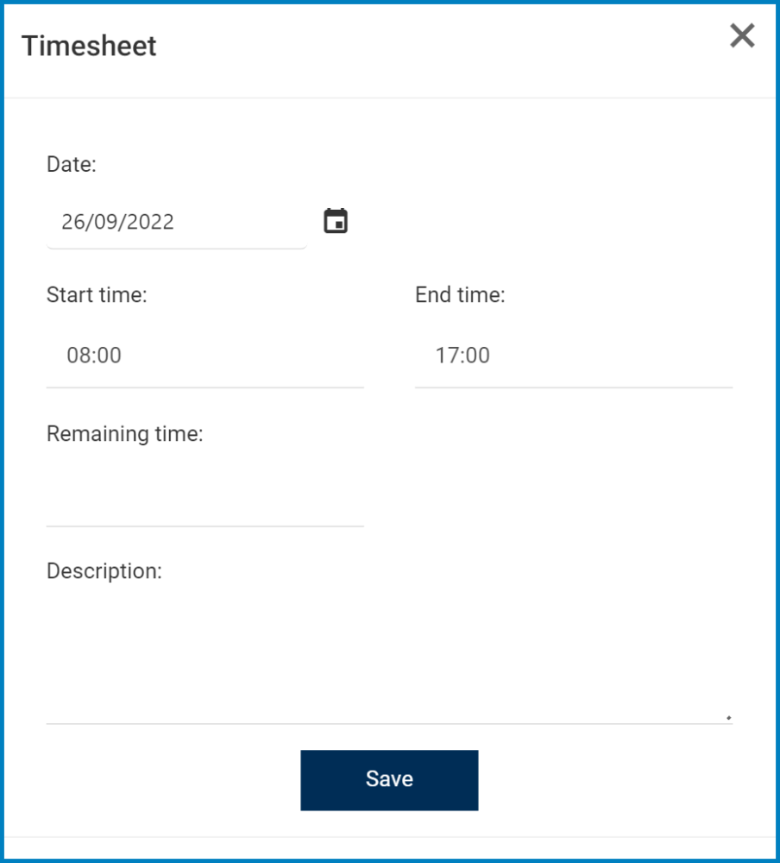Click inside the Description text area

(388, 656)
